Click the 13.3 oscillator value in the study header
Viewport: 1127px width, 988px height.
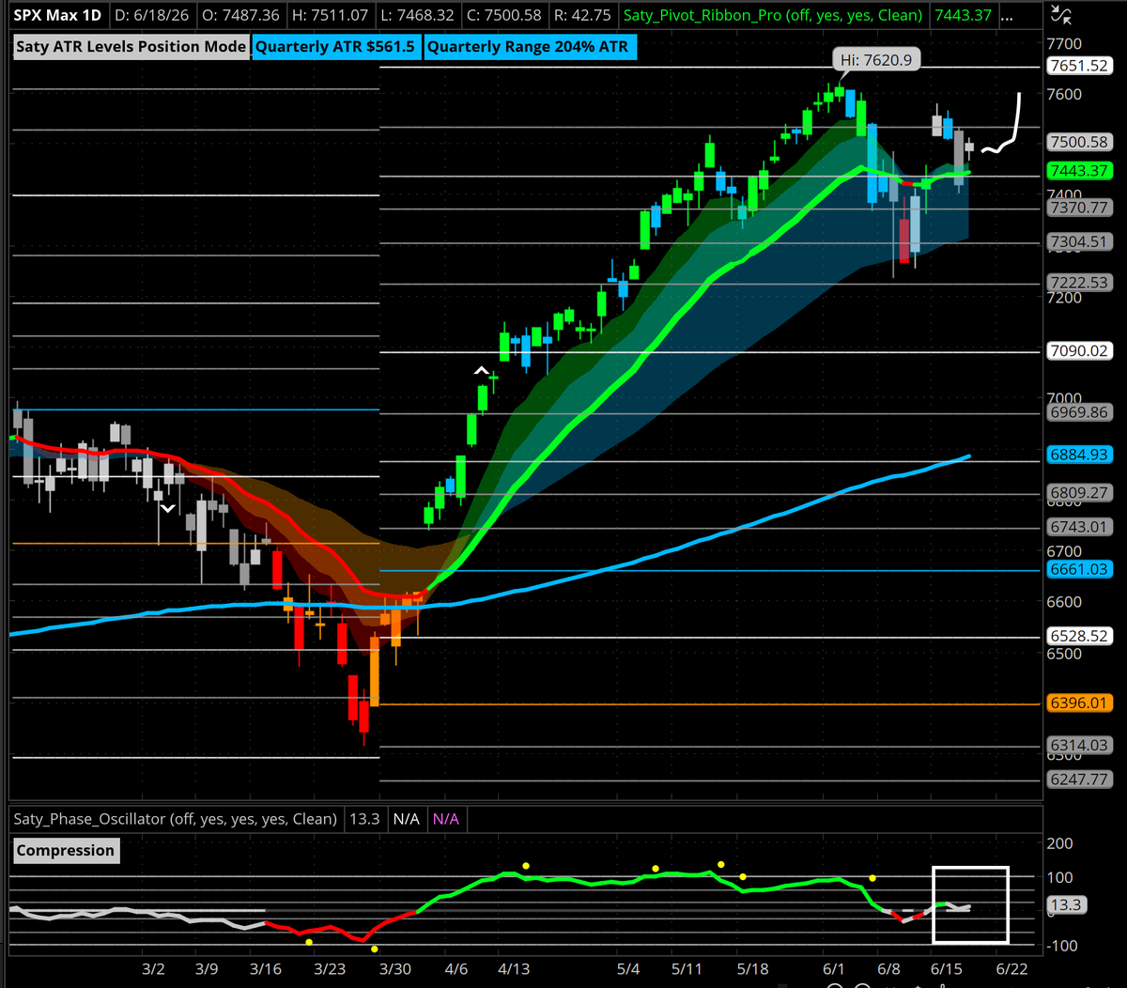coord(363,819)
